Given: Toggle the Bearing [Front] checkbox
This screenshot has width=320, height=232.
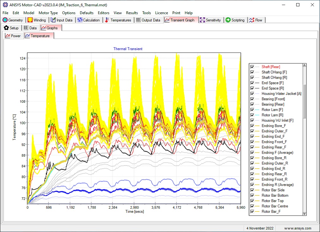Looking at the screenshot, I should [x=252, y=99].
